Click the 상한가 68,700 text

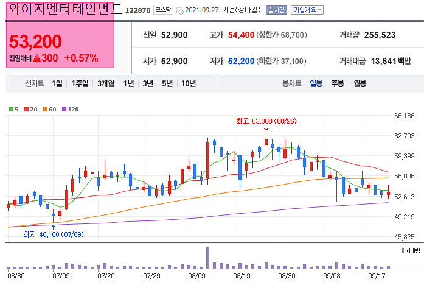tap(282, 35)
